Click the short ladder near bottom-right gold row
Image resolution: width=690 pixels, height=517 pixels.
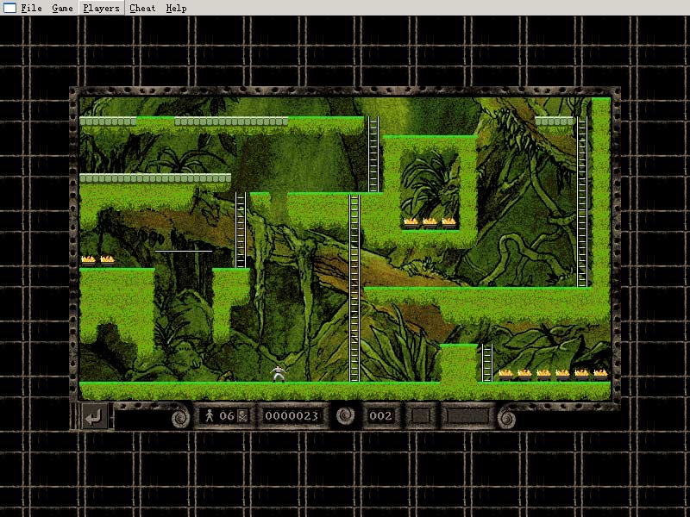coord(487,363)
